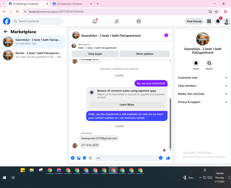
Task: Bookmark this page with the star icon
Action: 216,12
